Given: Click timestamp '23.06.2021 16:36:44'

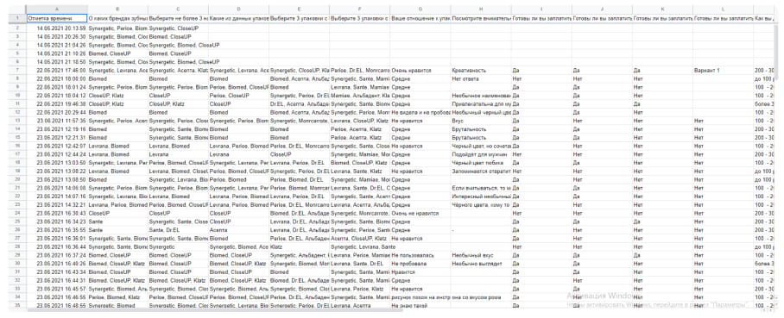Looking at the screenshot, I should 61,246.
